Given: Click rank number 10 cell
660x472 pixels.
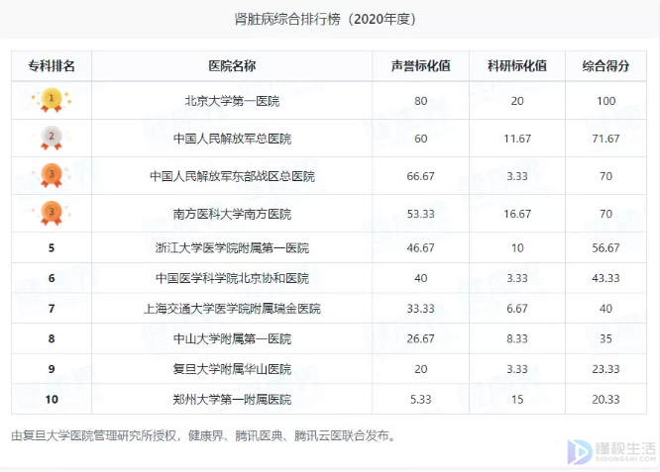Looking at the screenshot, I should click(52, 400).
